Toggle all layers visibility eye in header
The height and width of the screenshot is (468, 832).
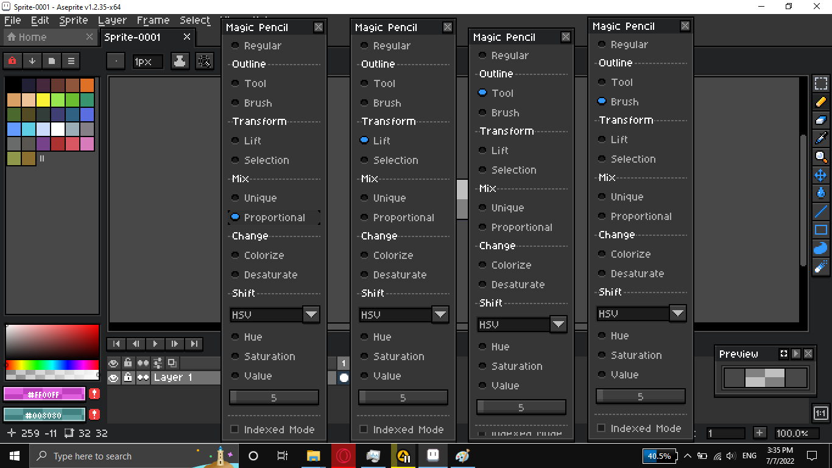[113, 363]
